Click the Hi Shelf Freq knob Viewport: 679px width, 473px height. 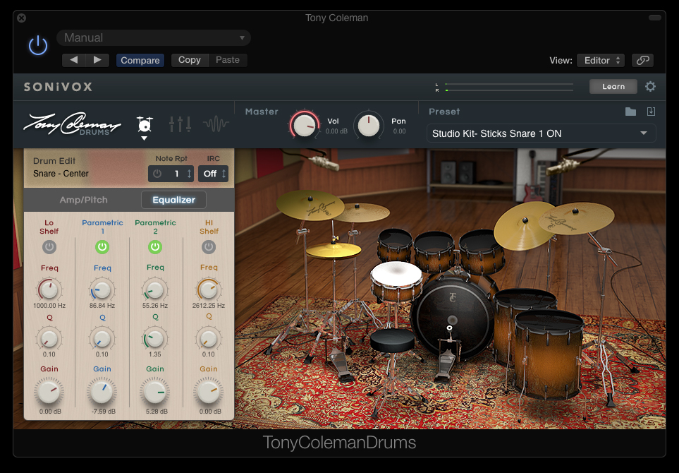pos(209,290)
